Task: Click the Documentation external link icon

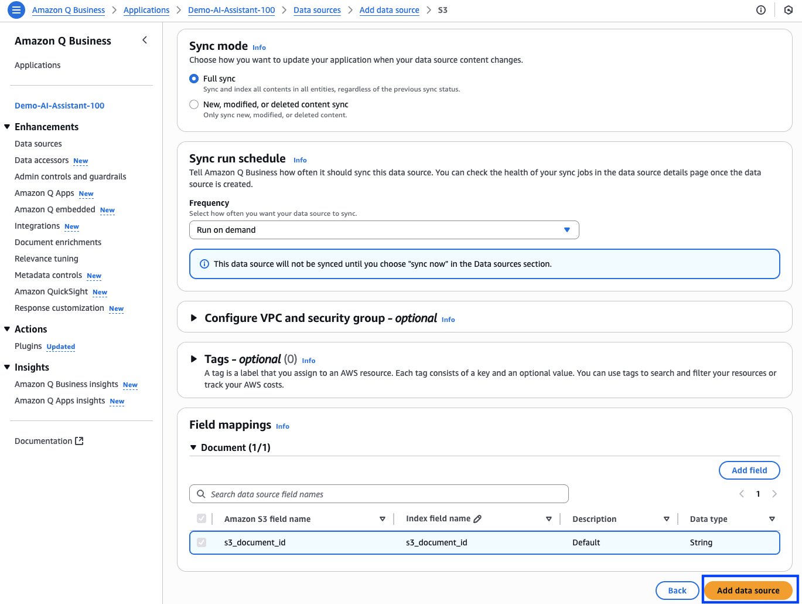Action: (x=79, y=441)
